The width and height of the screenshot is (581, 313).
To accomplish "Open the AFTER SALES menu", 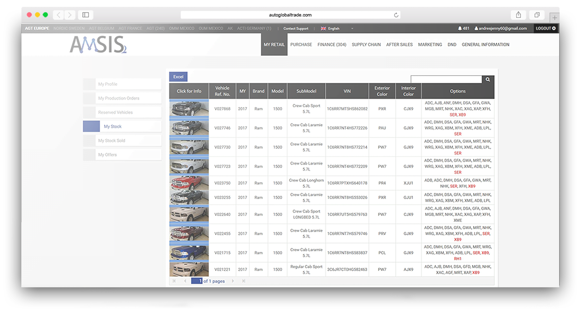I will [399, 45].
